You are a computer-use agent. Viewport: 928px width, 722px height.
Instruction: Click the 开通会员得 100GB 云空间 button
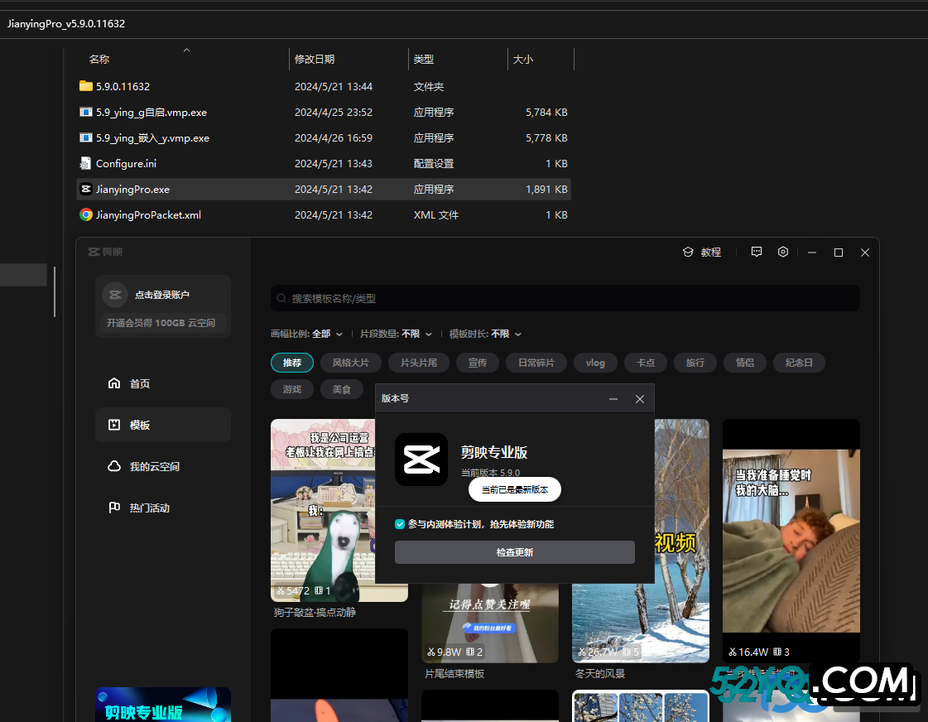click(x=161, y=323)
